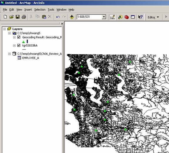
Task: Select the EMPLOYEE_A table
Action: coord(31,58)
